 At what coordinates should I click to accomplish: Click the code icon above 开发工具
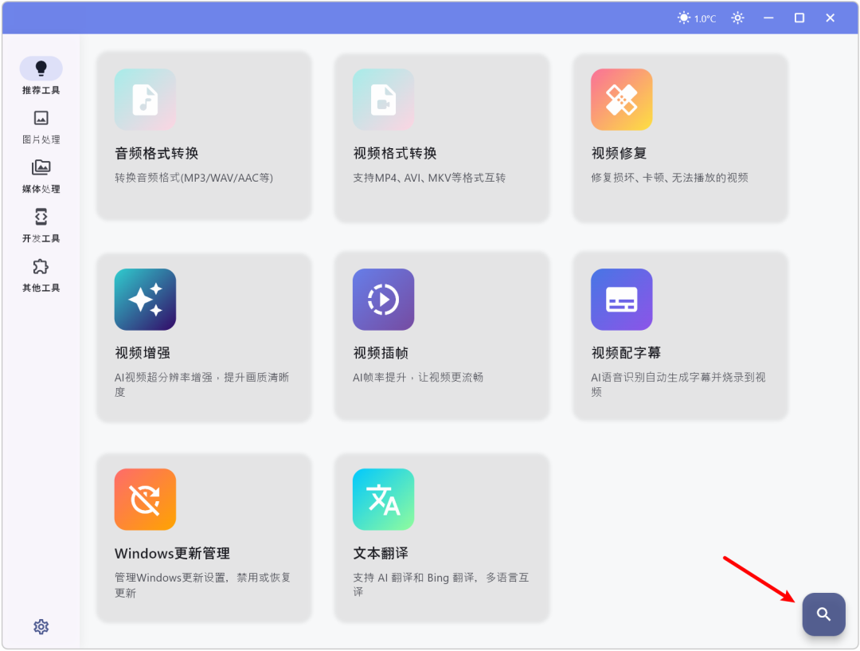point(41,217)
